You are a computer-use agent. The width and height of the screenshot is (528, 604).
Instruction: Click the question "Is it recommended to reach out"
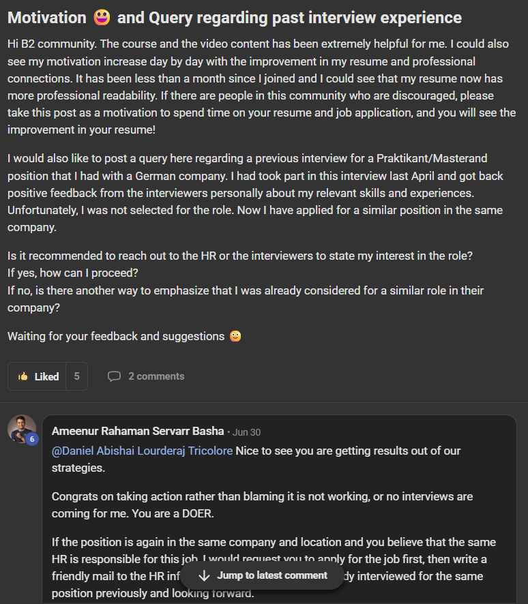coord(240,256)
